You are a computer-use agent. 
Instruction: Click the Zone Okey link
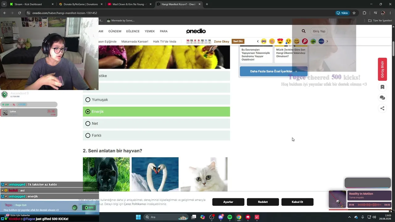click(x=222, y=41)
